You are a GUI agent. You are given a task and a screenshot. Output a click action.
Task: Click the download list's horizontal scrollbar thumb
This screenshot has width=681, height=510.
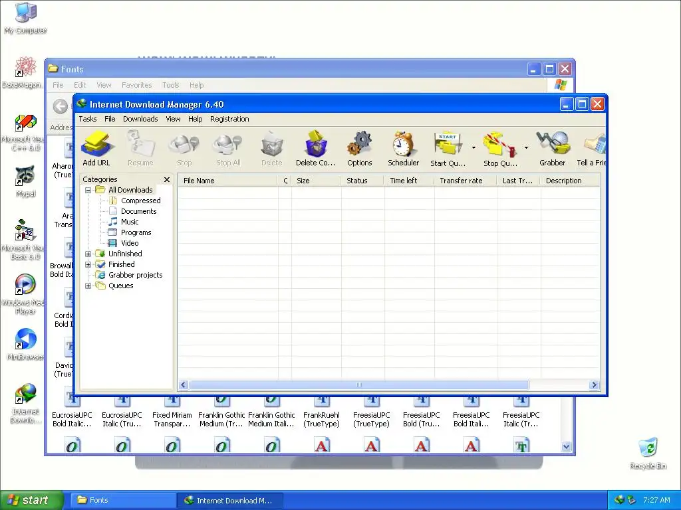tap(358, 385)
